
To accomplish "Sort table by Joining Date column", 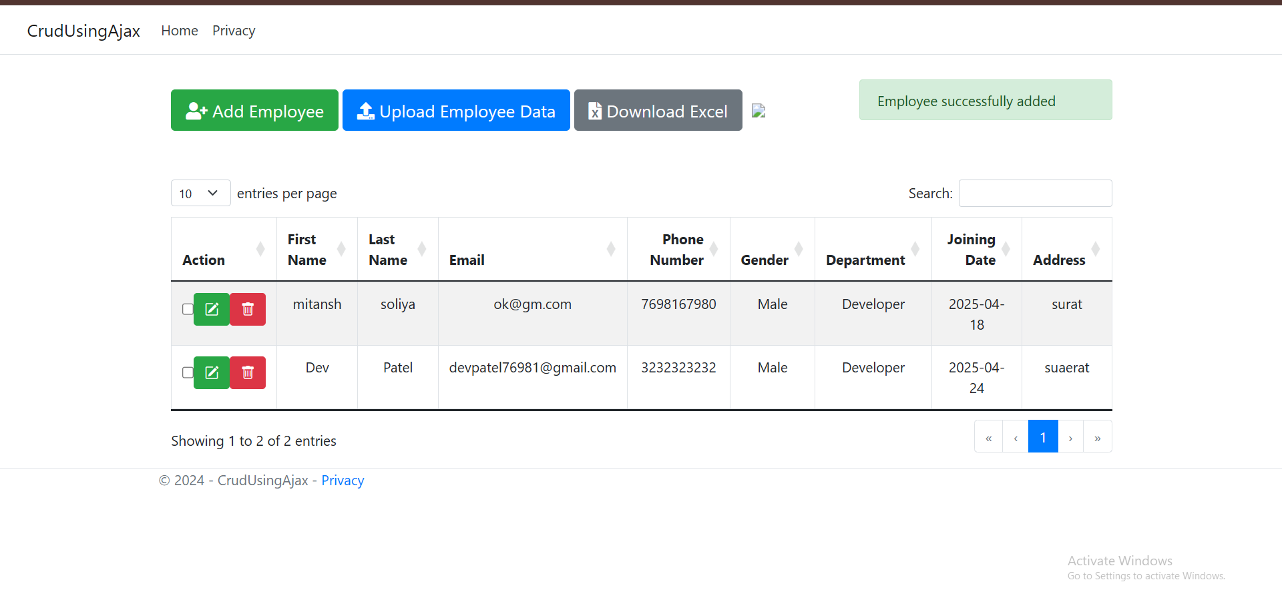I will tap(976, 250).
